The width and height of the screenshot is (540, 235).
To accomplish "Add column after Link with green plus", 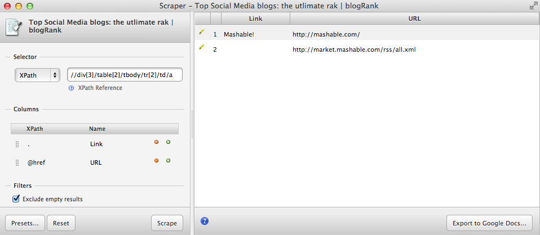I will click(x=168, y=142).
